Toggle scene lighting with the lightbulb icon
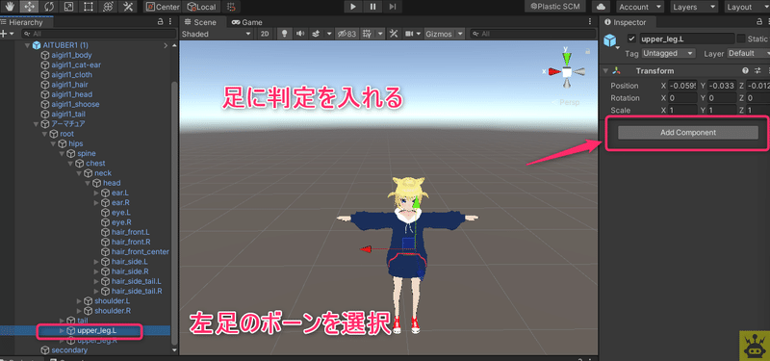 coord(283,34)
